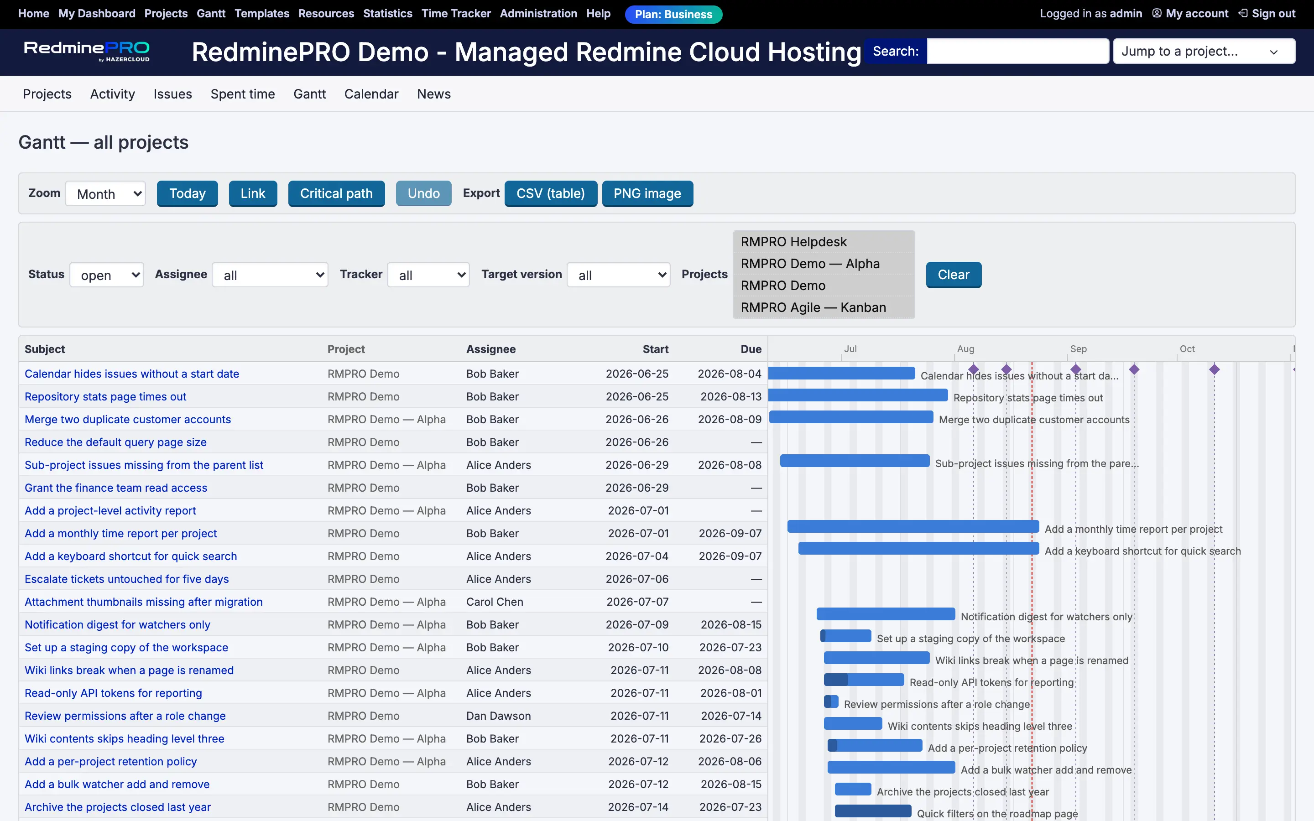Open Resources in the top navigation

tap(326, 14)
